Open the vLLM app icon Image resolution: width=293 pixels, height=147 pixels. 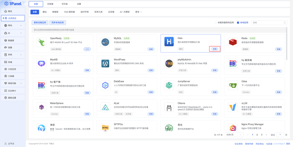pos(233,107)
